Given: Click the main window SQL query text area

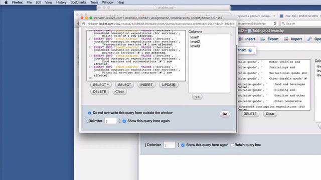Looking at the screenshot, I should point(274,84).
